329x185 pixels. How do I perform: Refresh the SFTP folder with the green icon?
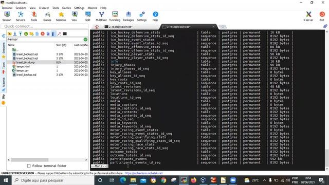26,34
